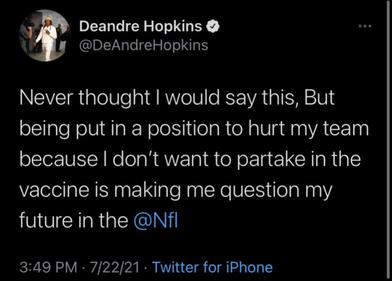The width and height of the screenshot is (392, 281).
Task: Click the display name Deandre Hopkins
Action: click(140, 26)
